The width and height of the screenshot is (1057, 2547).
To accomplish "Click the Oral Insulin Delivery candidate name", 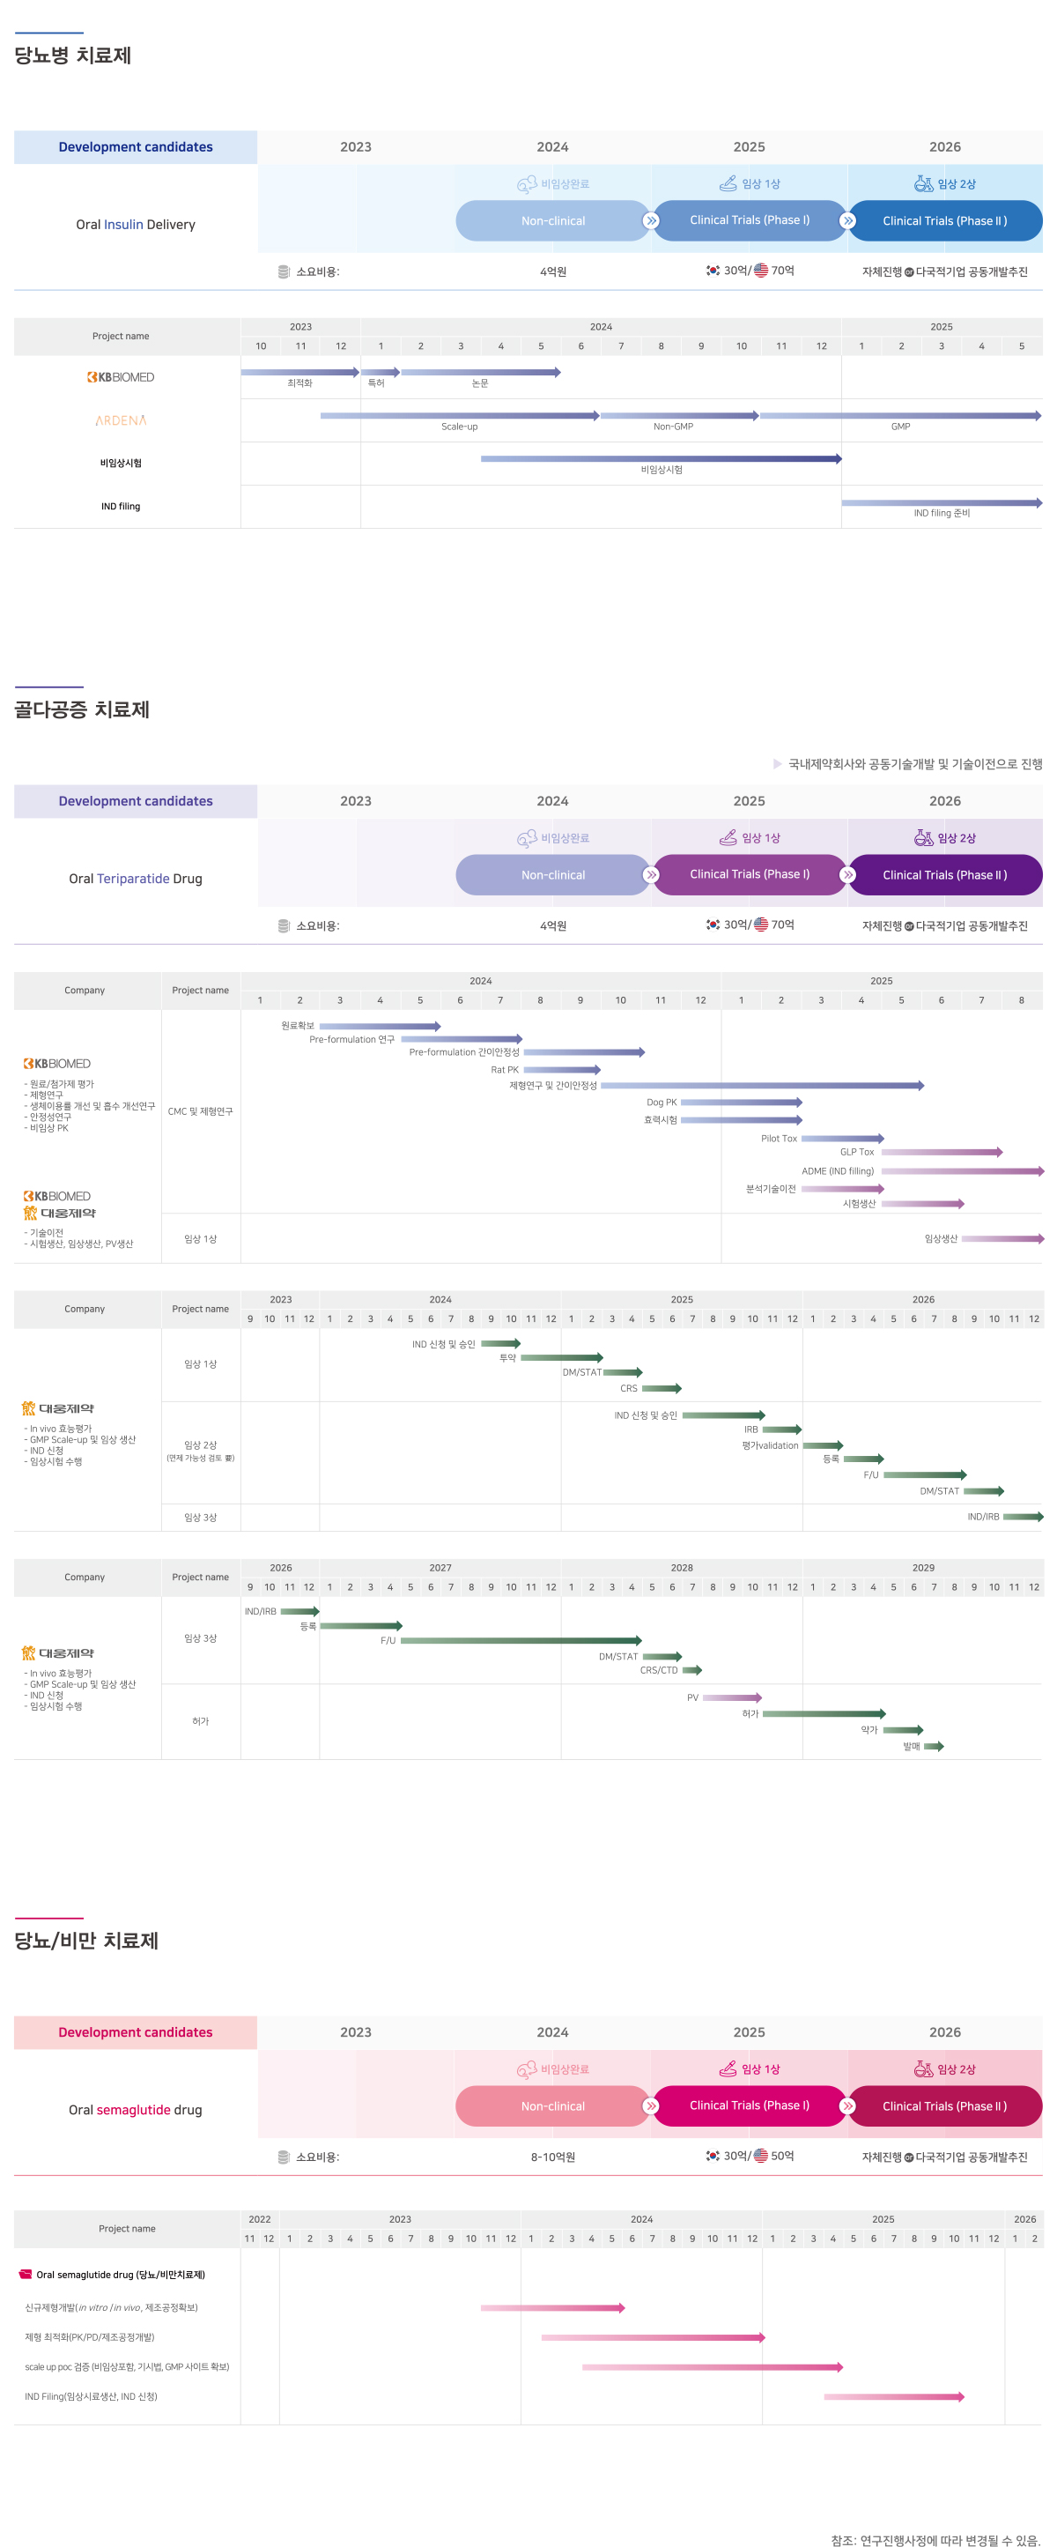I will click(136, 225).
